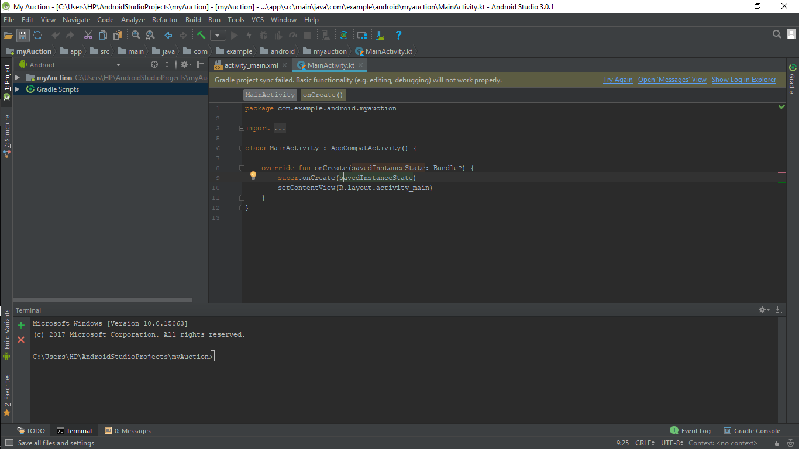Screen dimensions: 799x449
Task: Toggle the 1: Project side tab
Action: [x=6, y=82]
